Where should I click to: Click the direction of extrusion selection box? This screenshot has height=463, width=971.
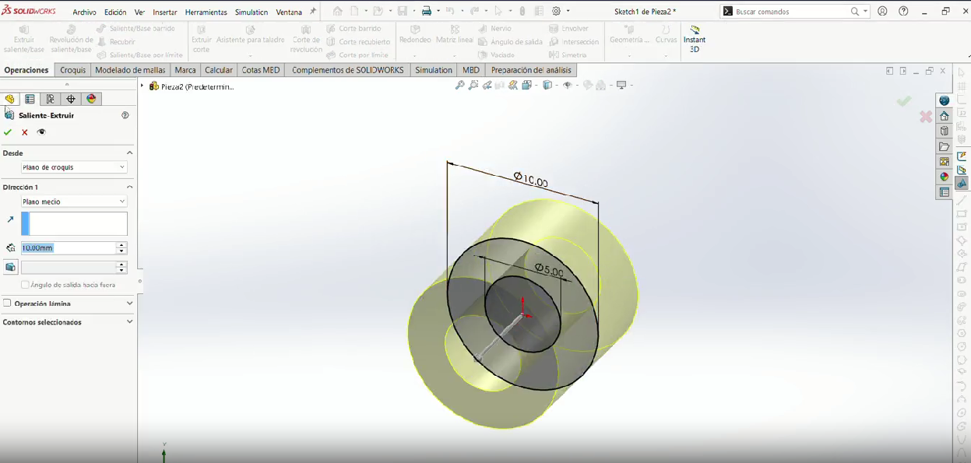click(74, 223)
